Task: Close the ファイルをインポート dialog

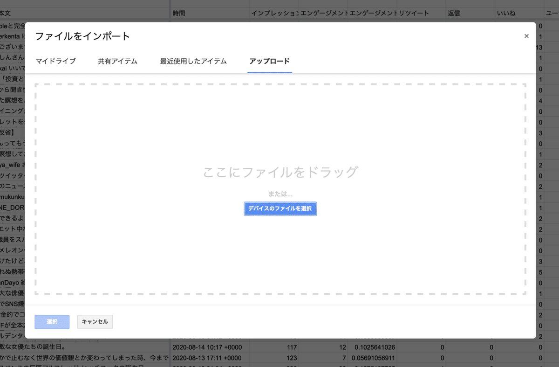Action: point(526,36)
